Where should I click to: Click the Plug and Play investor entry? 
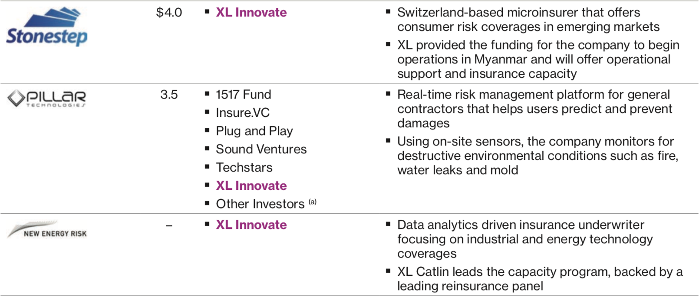pyautogui.click(x=254, y=131)
